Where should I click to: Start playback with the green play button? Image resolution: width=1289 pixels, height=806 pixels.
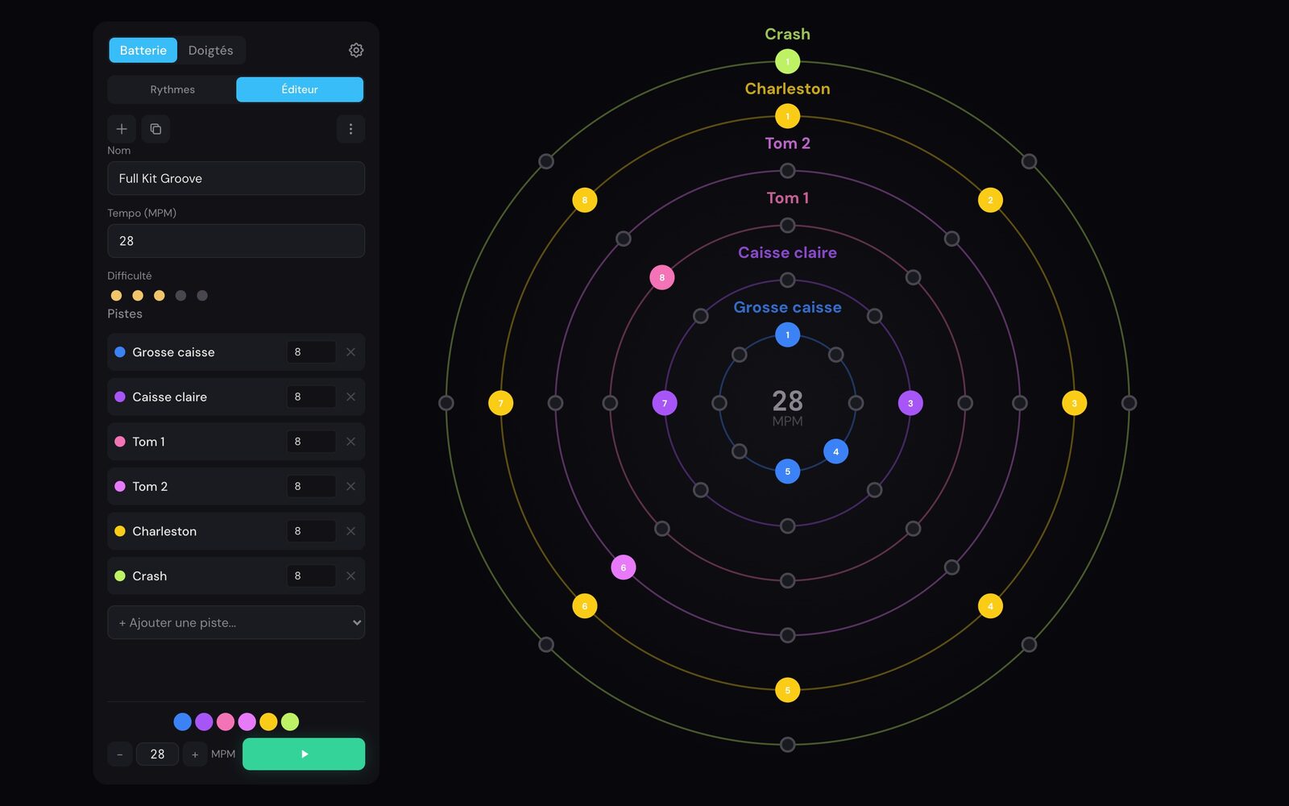tap(304, 754)
